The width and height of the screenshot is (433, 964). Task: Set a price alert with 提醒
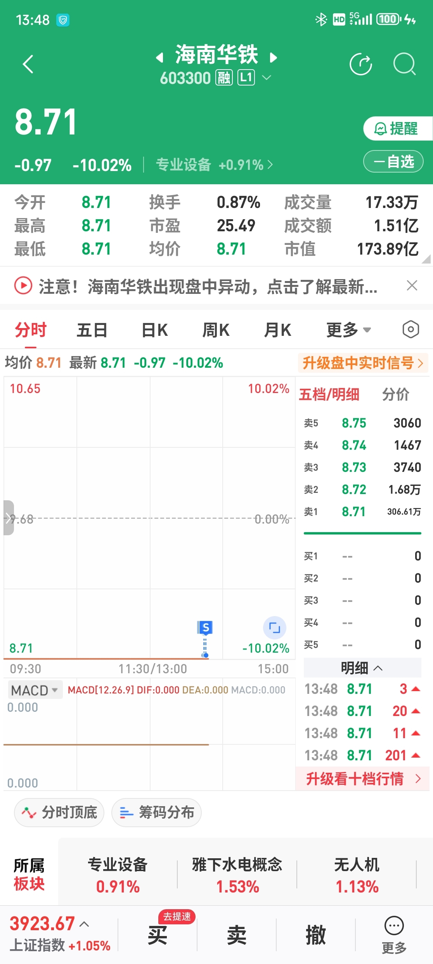[x=398, y=128]
